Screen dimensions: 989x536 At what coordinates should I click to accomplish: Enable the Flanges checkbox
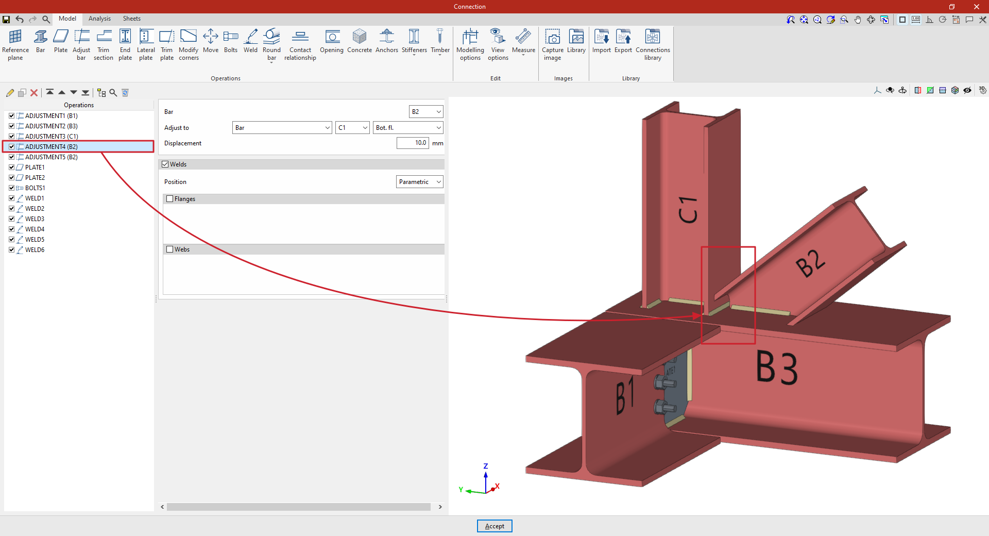[x=170, y=199]
